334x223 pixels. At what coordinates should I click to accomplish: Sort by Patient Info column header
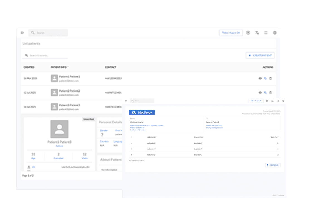point(60,67)
